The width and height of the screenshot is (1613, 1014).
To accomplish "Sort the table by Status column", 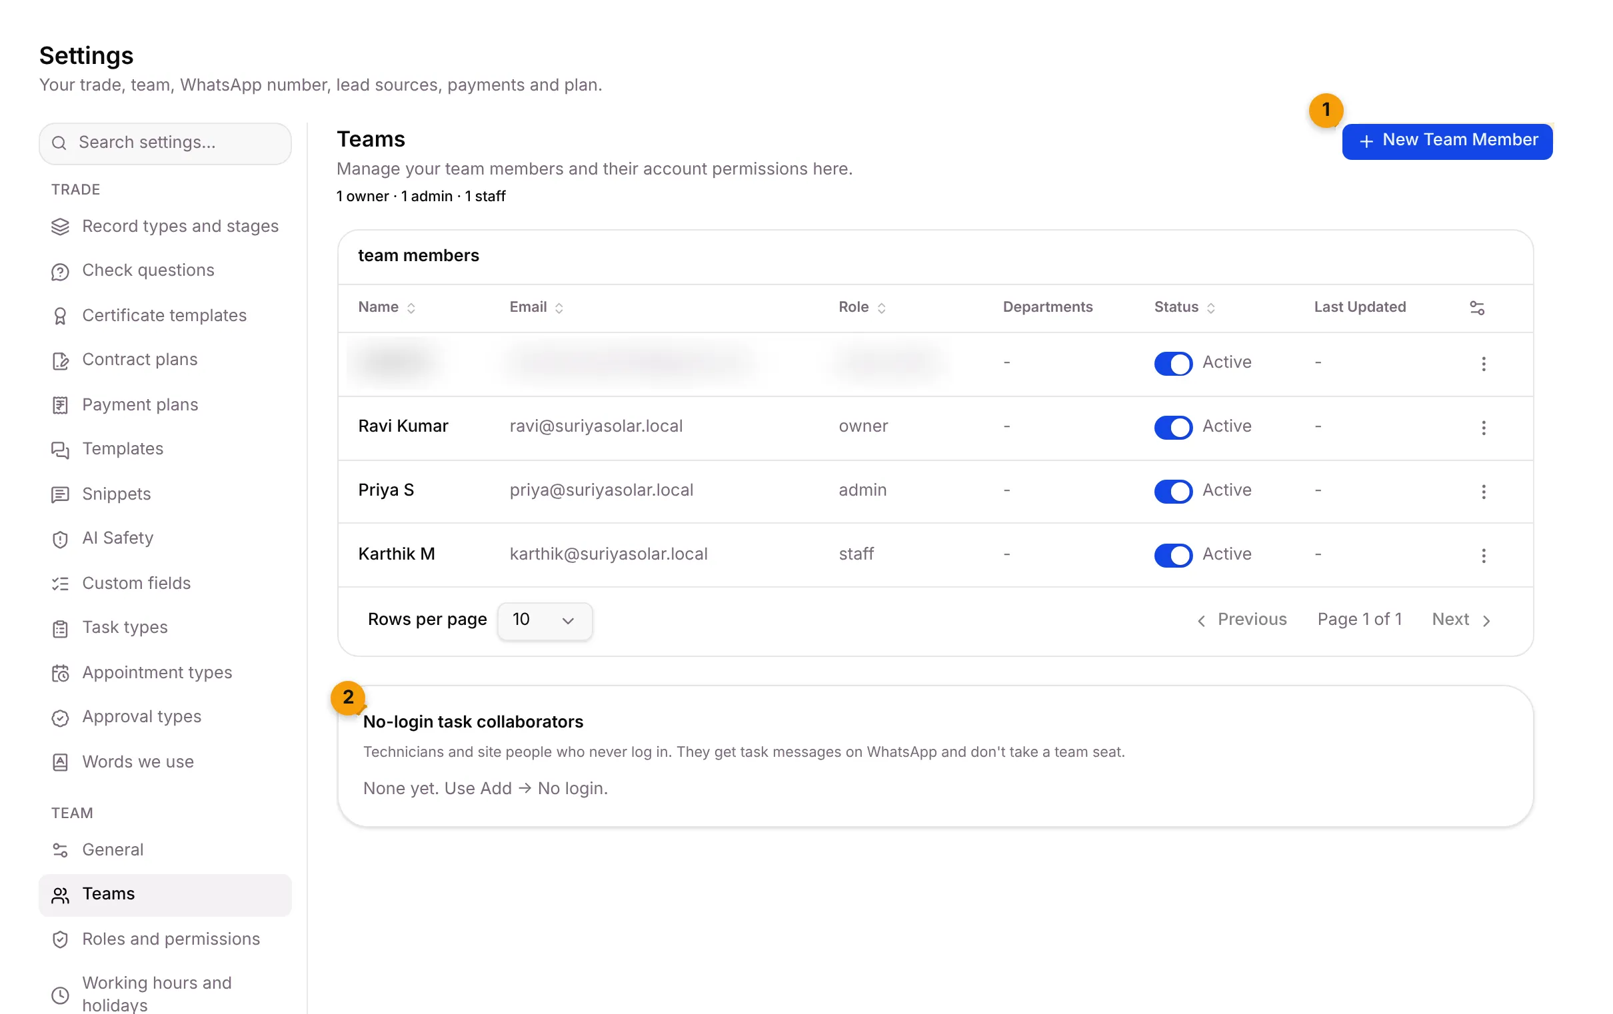I will pos(1184,307).
